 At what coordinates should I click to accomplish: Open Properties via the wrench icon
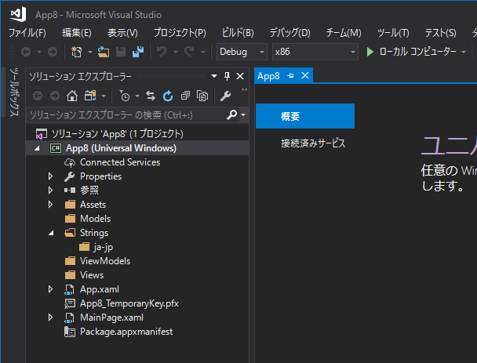pos(225,96)
